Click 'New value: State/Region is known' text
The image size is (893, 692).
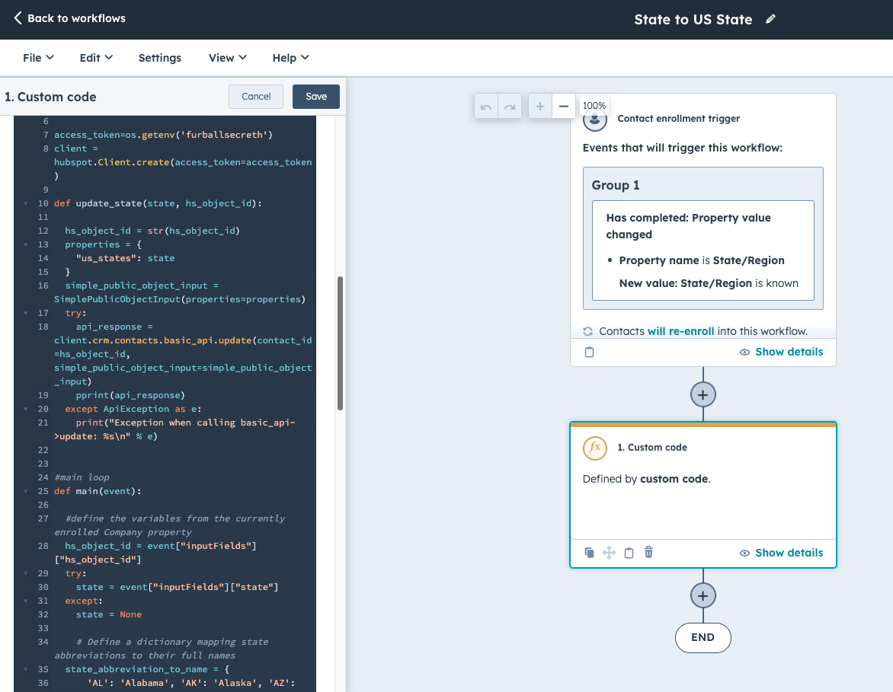click(709, 283)
